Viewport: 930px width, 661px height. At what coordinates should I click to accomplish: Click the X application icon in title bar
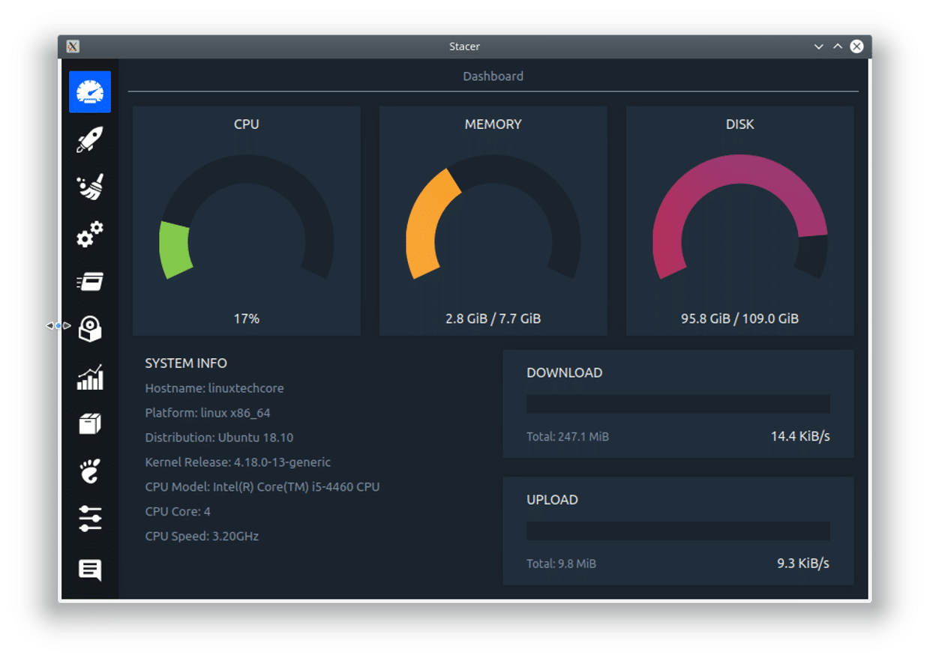tap(73, 46)
